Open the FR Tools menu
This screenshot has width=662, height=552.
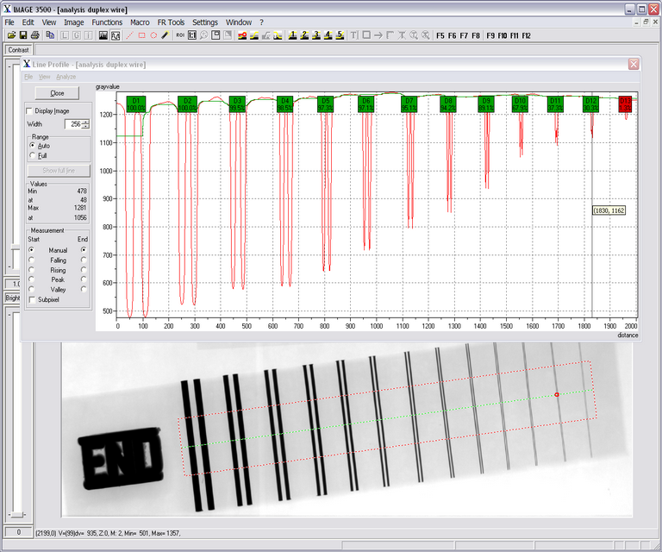171,22
